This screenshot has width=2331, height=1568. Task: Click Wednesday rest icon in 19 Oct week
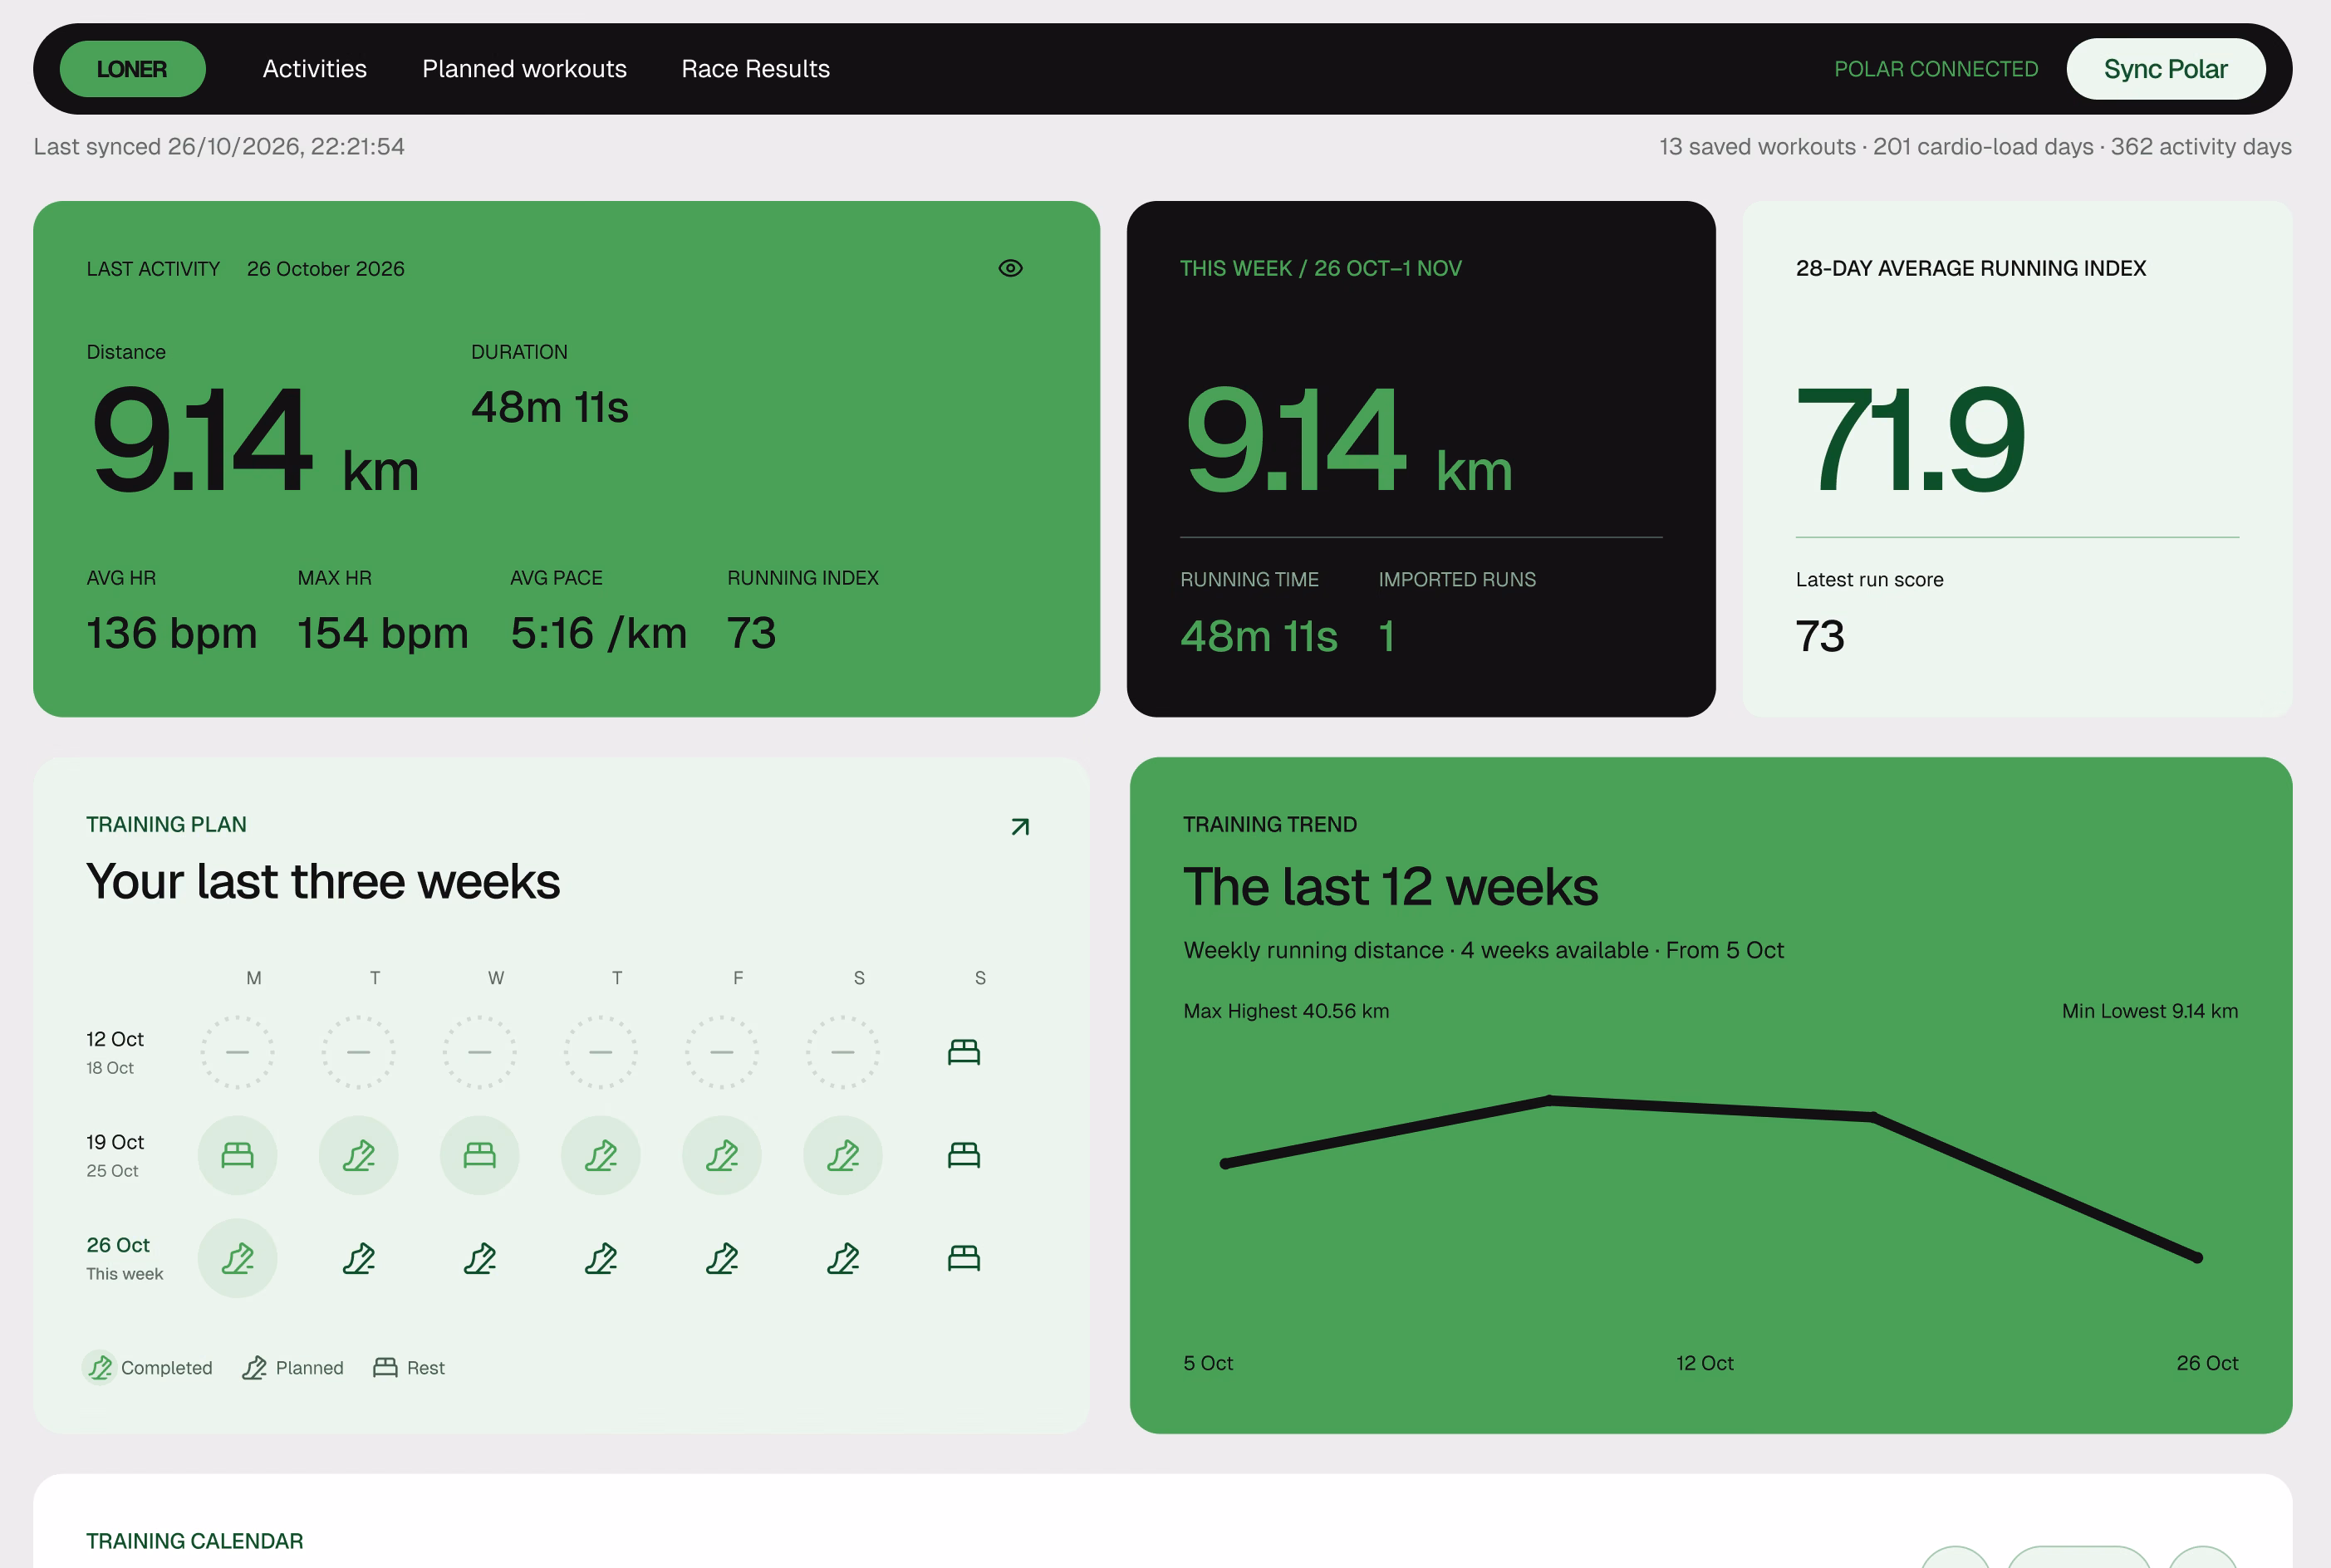tap(479, 1155)
